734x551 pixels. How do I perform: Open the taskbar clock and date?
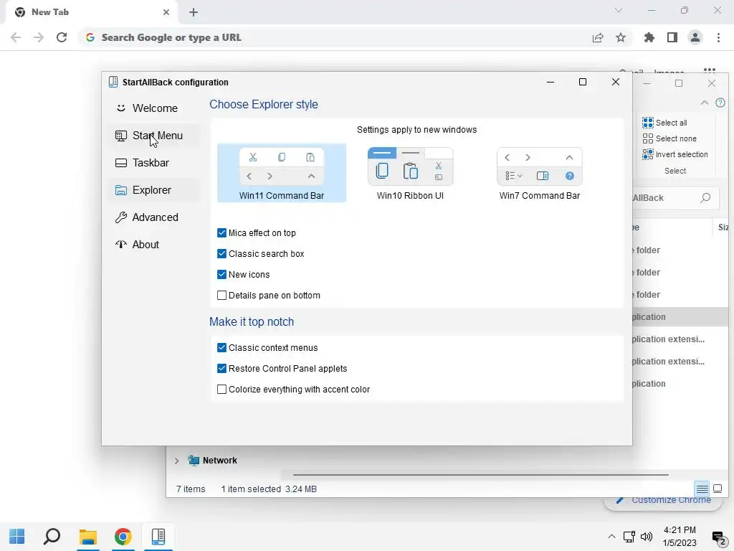pyautogui.click(x=680, y=537)
